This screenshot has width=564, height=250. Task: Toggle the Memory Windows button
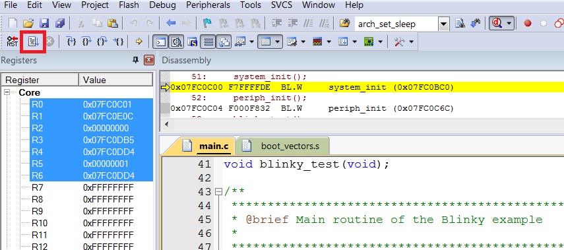(266, 42)
